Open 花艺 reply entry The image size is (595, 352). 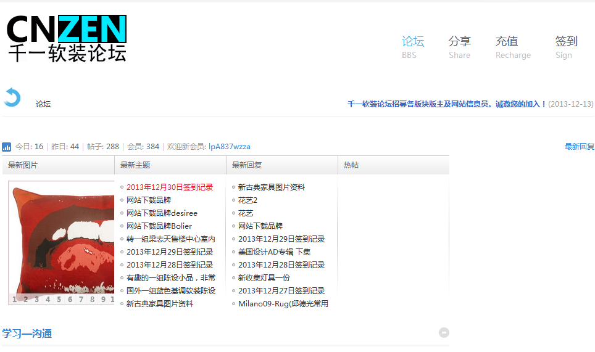tap(246, 213)
